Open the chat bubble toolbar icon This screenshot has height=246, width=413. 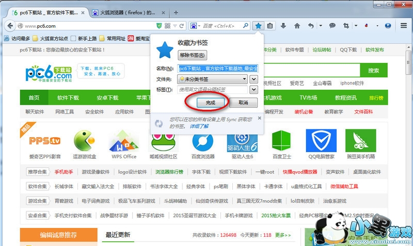coord(332,25)
